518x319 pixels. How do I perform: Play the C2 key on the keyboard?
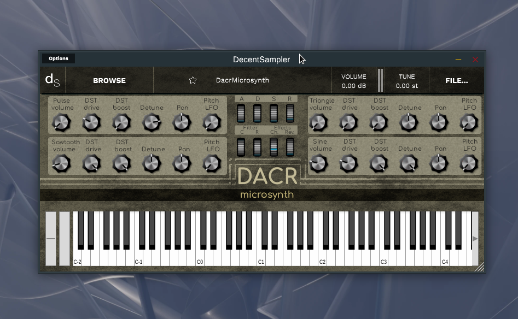tap(322, 258)
